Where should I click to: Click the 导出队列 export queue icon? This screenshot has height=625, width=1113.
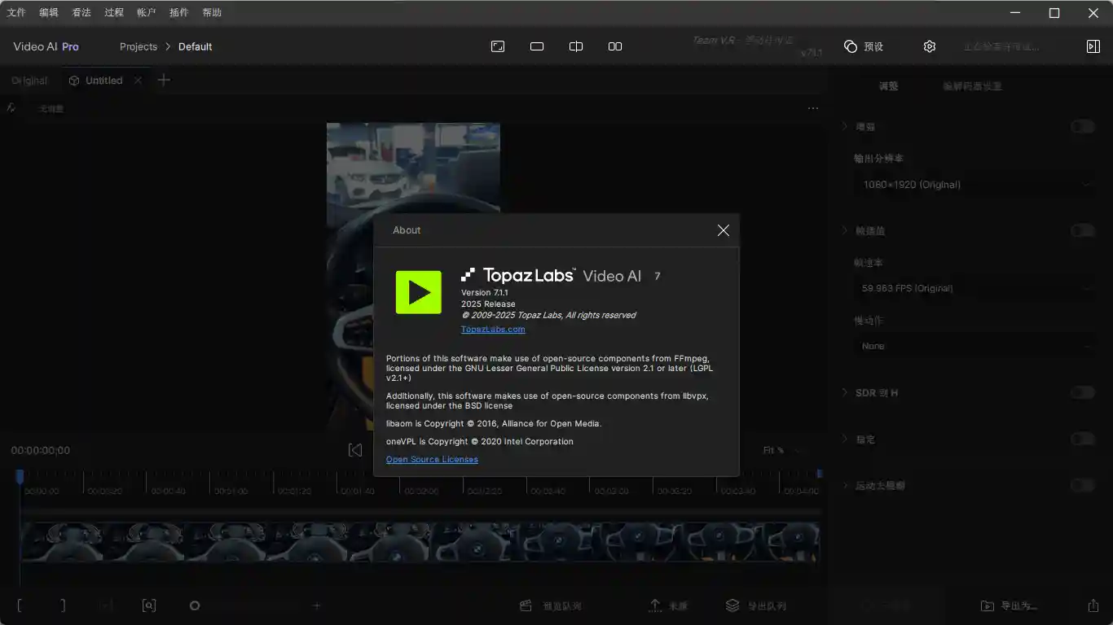(732, 605)
